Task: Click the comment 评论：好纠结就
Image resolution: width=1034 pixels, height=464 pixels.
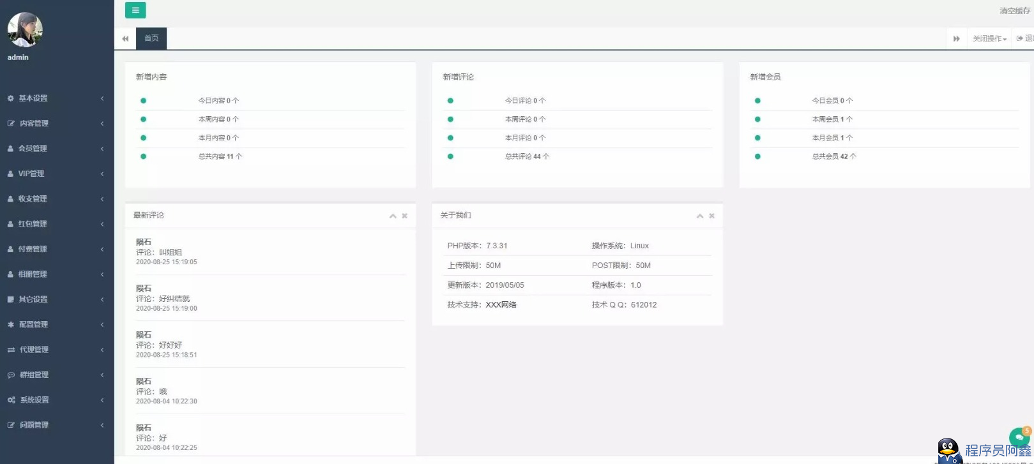Action: tap(163, 299)
